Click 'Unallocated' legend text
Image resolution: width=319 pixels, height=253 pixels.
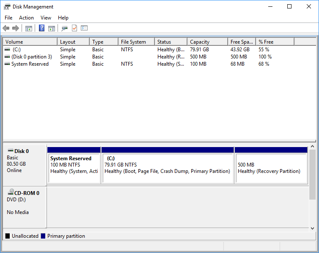(x=25, y=236)
